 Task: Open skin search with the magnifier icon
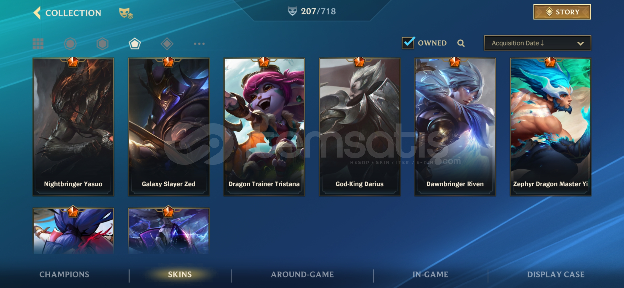click(461, 43)
